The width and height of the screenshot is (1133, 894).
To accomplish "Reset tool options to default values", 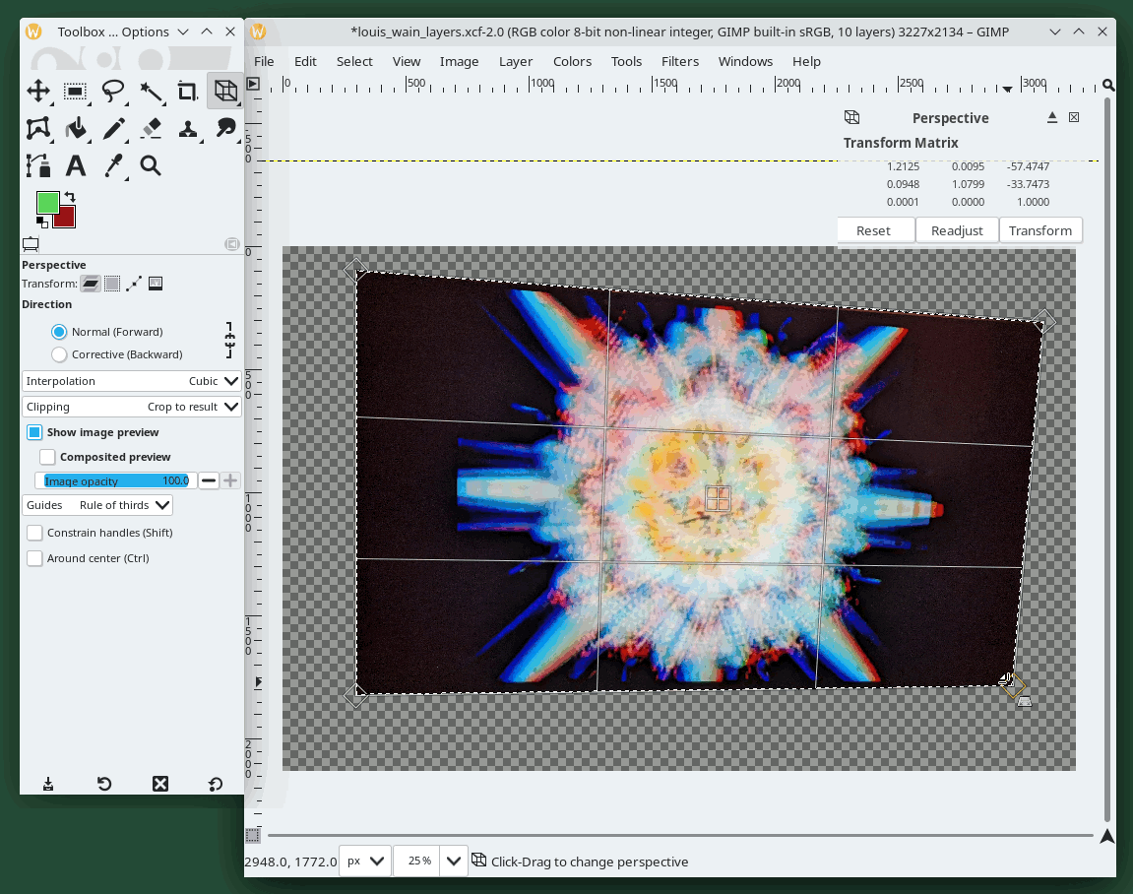I will pyautogui.click(x=216, y=784).
